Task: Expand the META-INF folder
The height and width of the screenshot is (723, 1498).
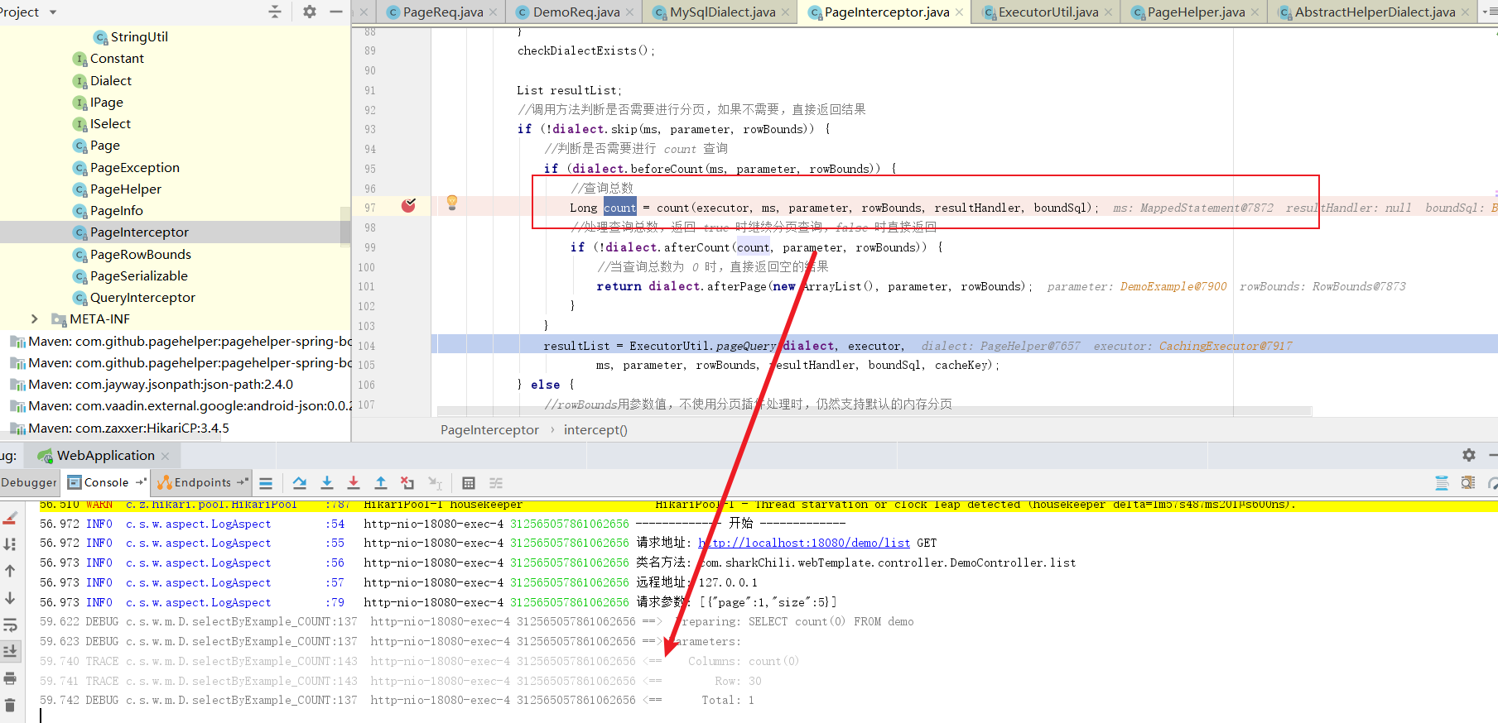Action: pos(34,319)
